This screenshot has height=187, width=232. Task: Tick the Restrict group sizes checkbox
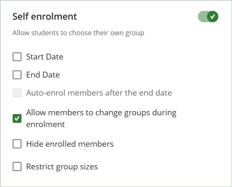[x=17, y=166]
